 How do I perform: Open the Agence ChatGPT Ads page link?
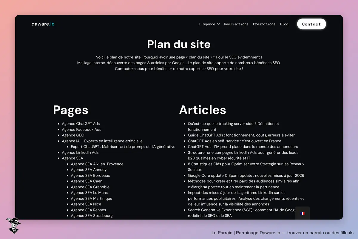(x=81, y=124)
